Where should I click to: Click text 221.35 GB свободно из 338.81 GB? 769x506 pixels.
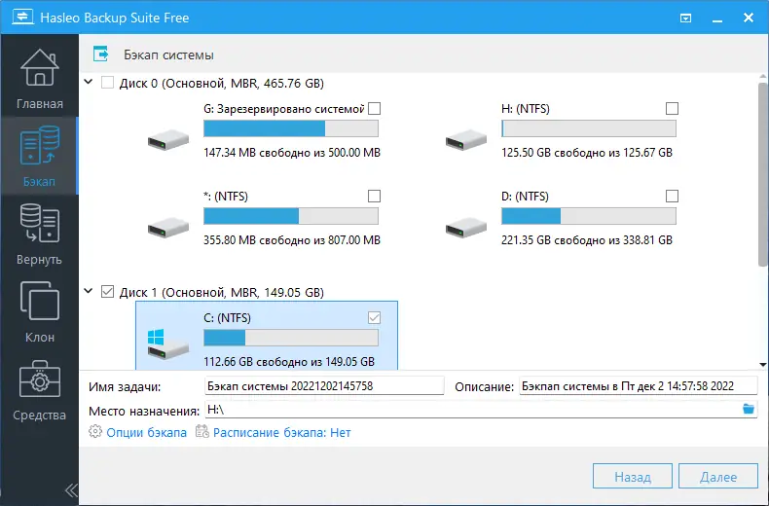click(x=587, y=240)
